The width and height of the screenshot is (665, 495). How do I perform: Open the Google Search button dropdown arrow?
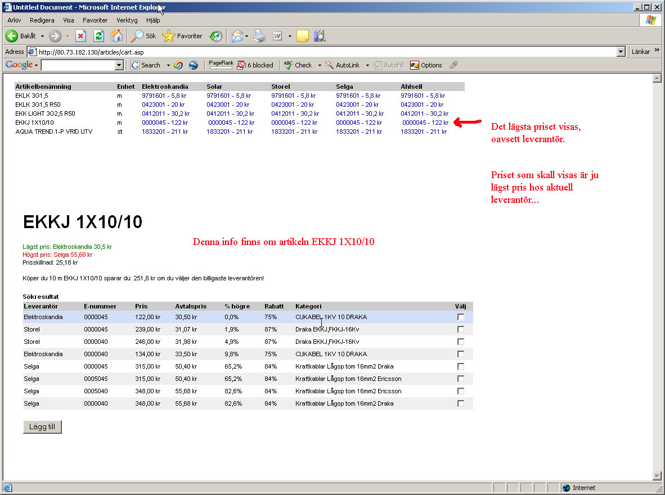(168, 66)
